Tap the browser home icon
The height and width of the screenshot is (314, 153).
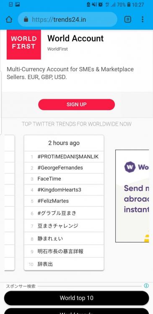coord(9,19)
